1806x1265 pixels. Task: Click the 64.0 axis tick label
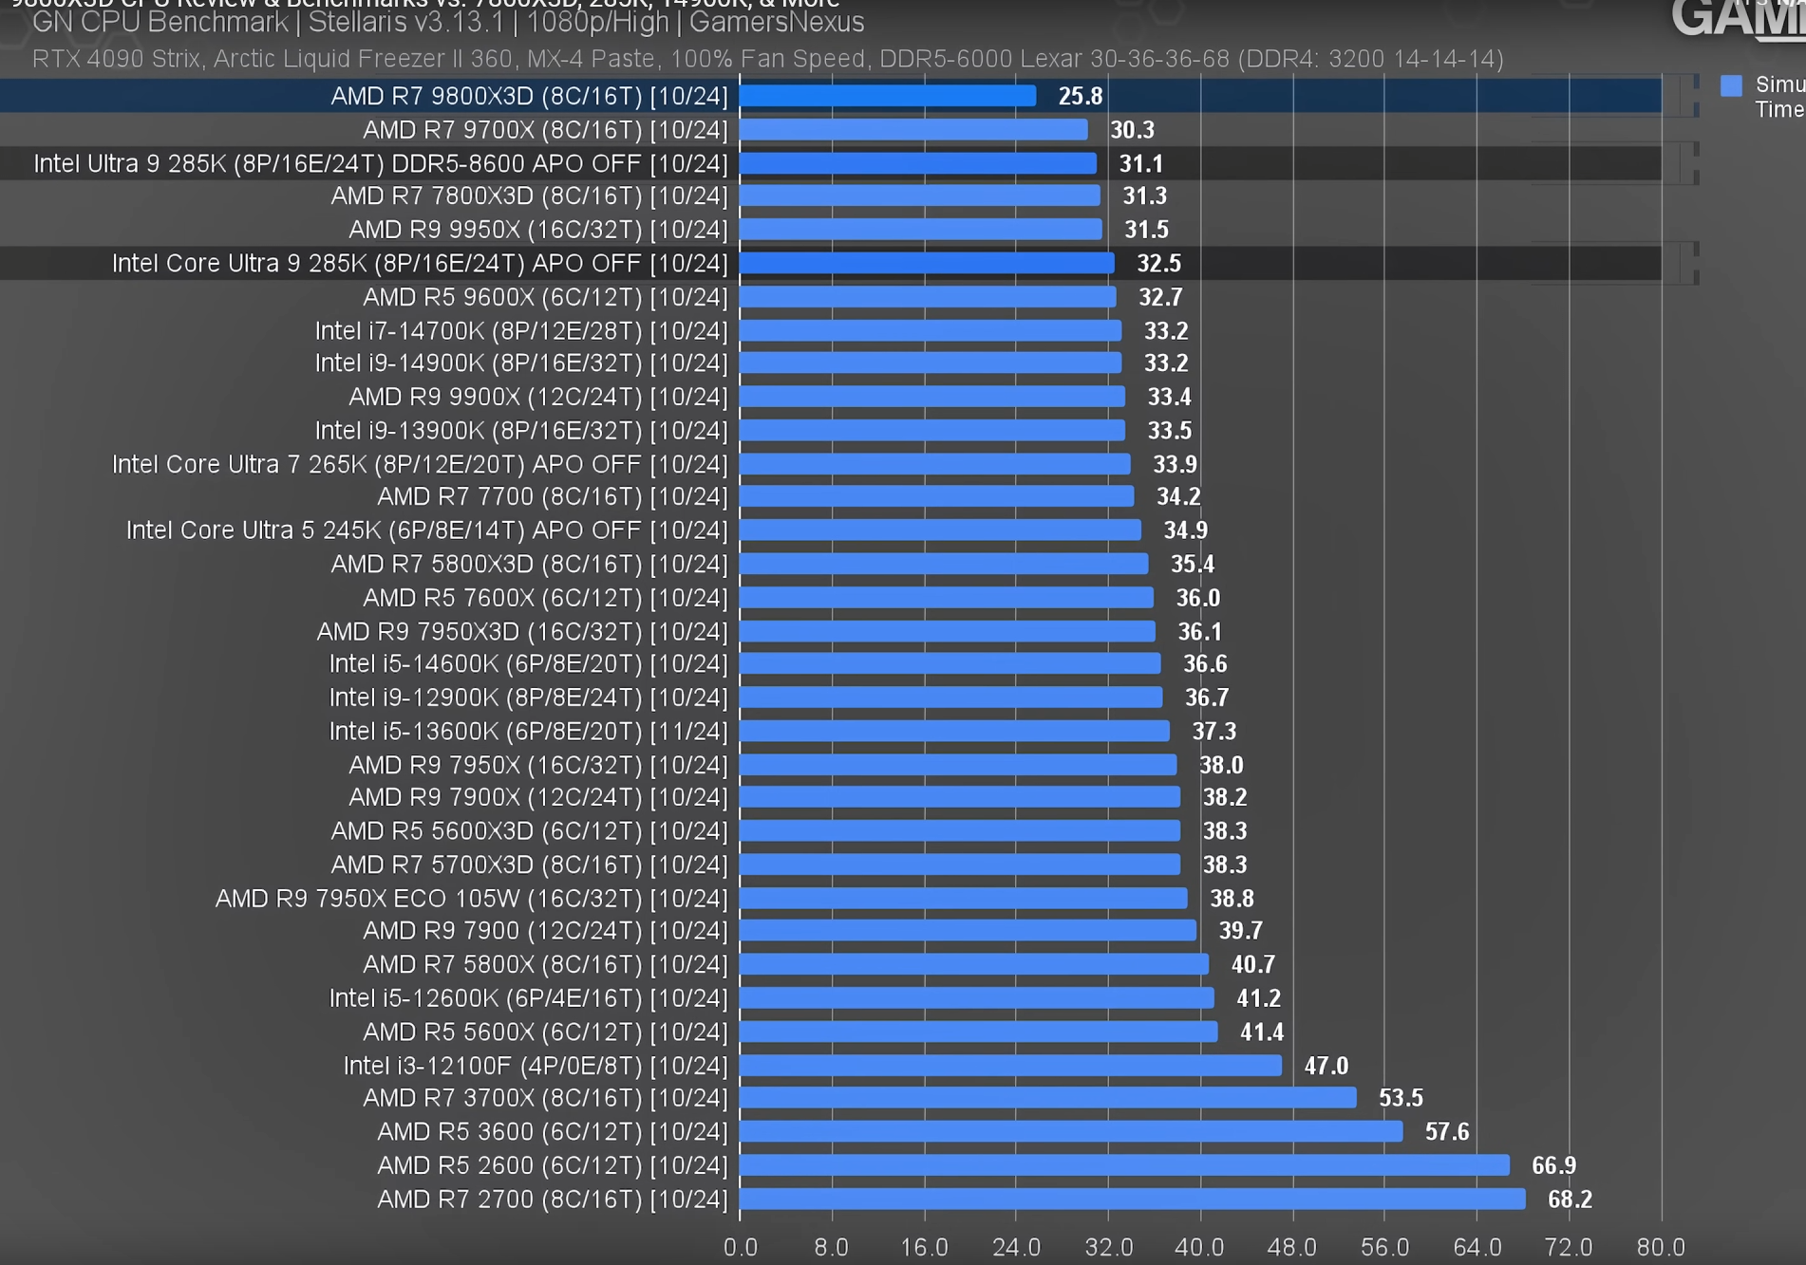[x=1477, y=1247]
